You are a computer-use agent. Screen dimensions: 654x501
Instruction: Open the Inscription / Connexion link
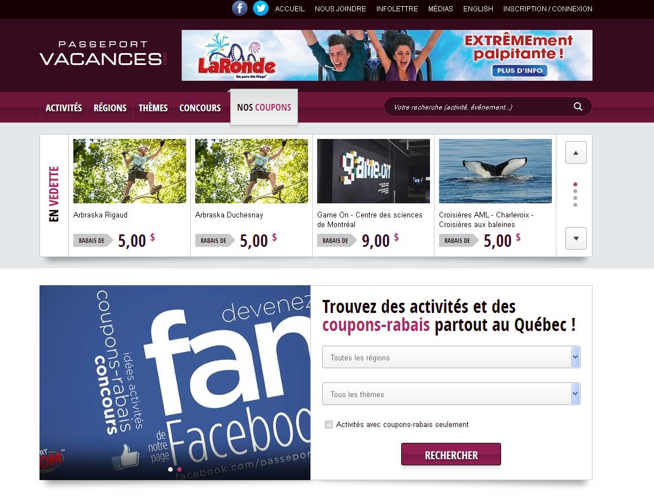coord(548,9)
